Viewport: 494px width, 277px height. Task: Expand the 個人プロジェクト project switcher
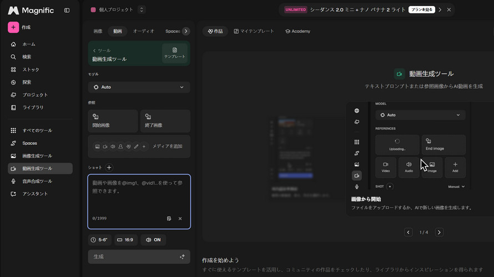(x=142, y=10)
